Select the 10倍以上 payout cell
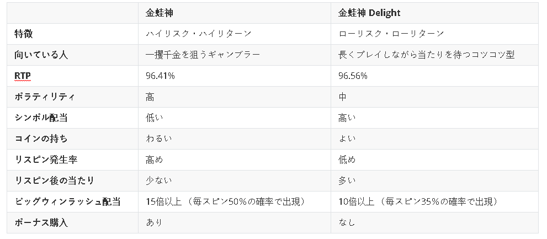This screenshot has height=239, width=547. point(418,201)
